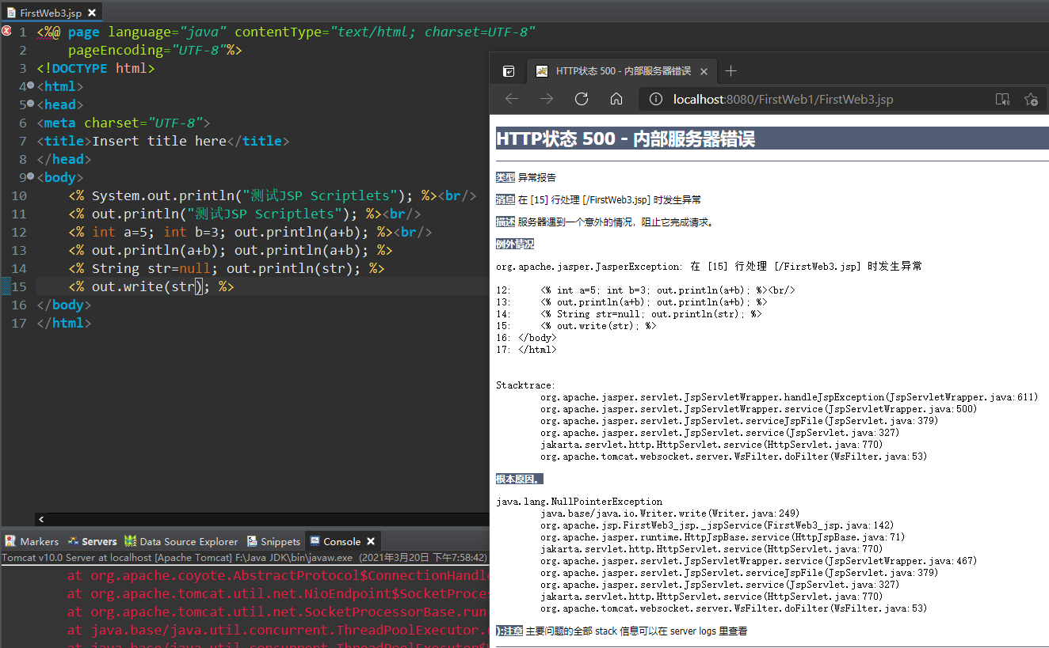Click the '根本原因。' heading in browser
The width and height of the screenshot is (1049, 648).
tap(519, 479)
